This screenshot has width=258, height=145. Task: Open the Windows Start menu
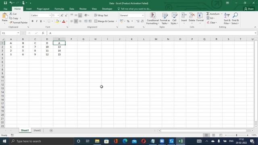pyautogui.click(x=4, y=141)
